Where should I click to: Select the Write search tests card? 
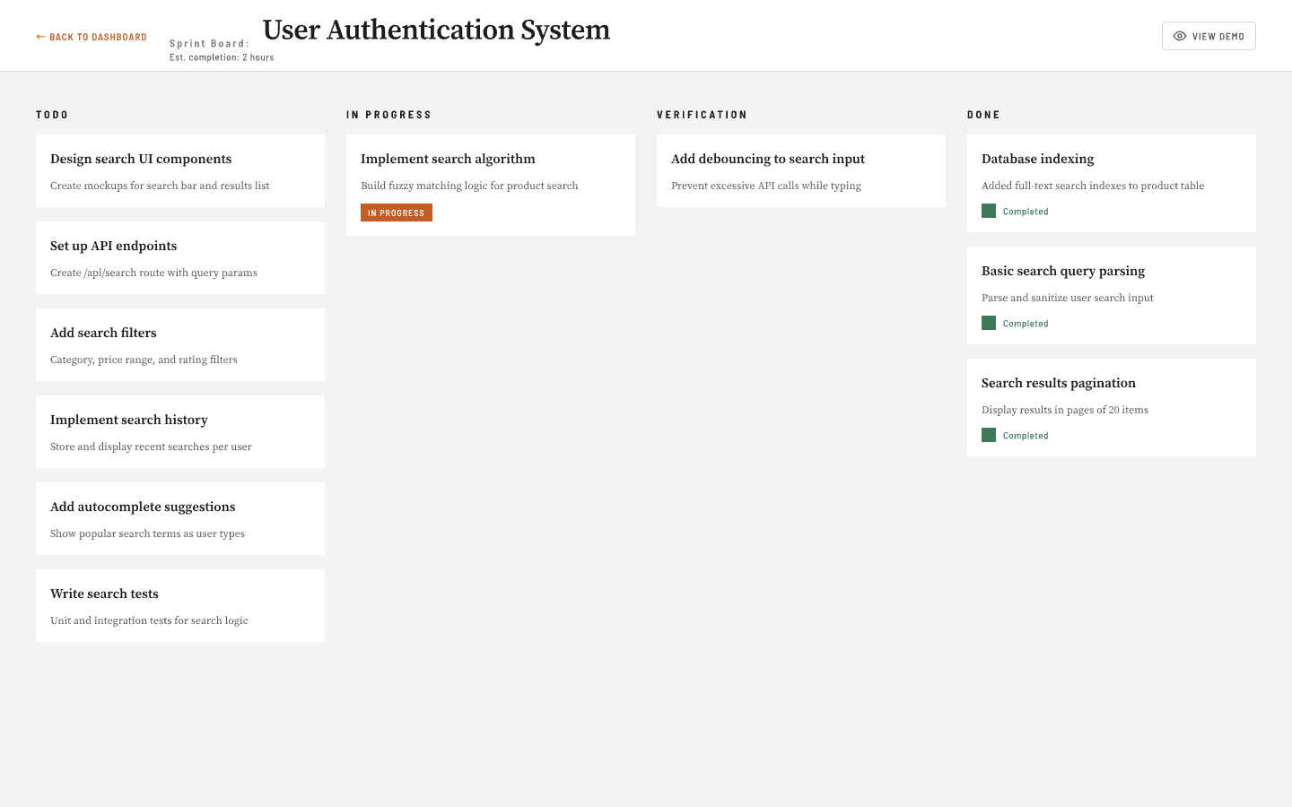tap(179, 605)
